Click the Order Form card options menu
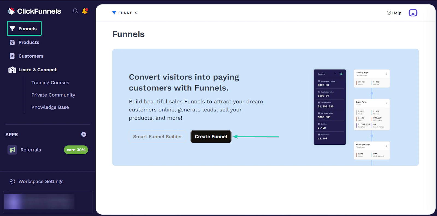 click(387, 103)
